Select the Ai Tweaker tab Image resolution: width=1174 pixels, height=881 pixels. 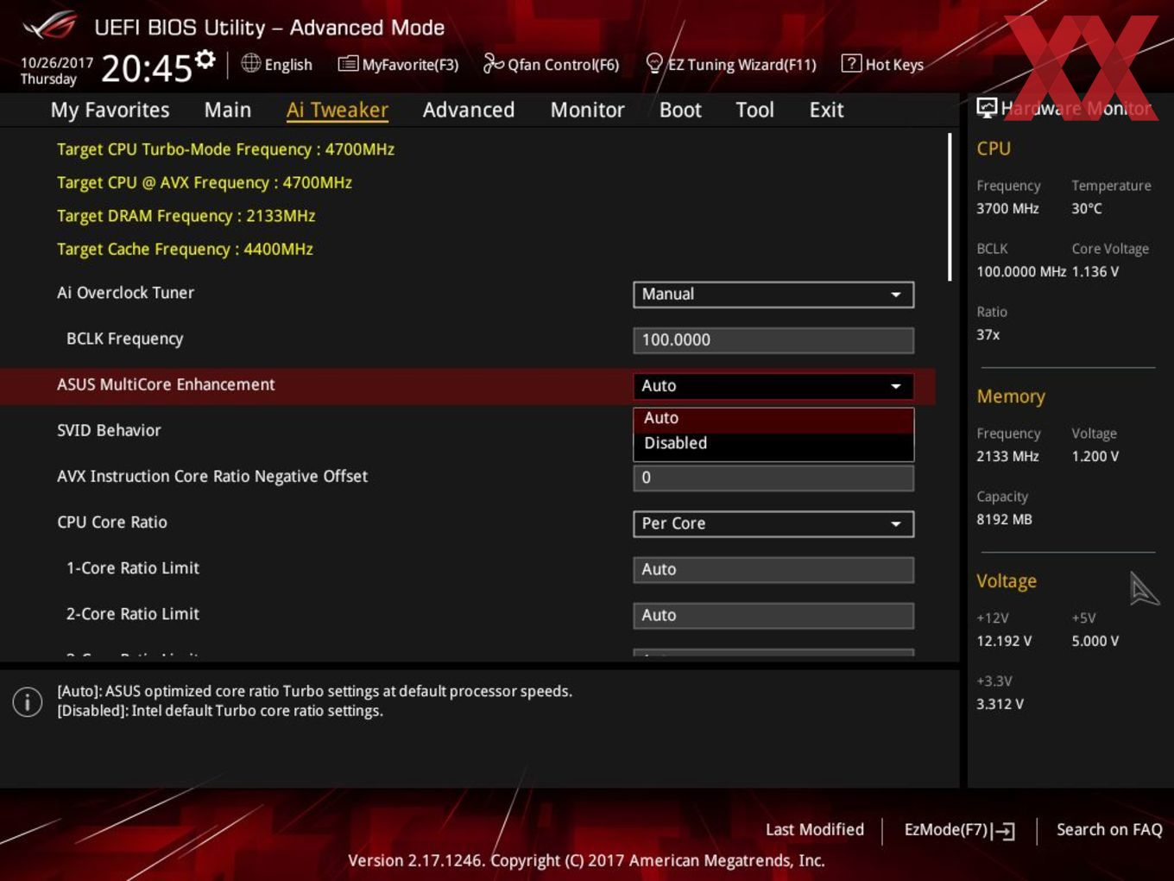[338, 110]
